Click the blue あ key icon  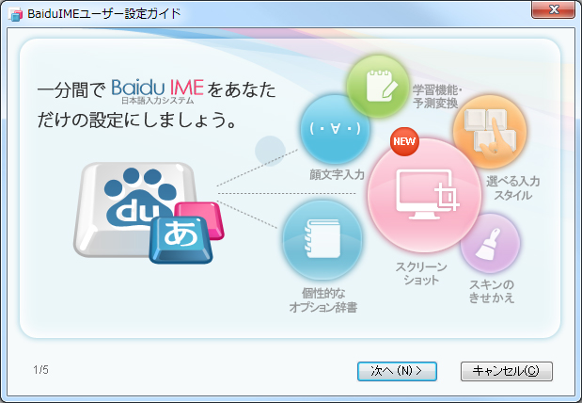click(x=181, y=240)
